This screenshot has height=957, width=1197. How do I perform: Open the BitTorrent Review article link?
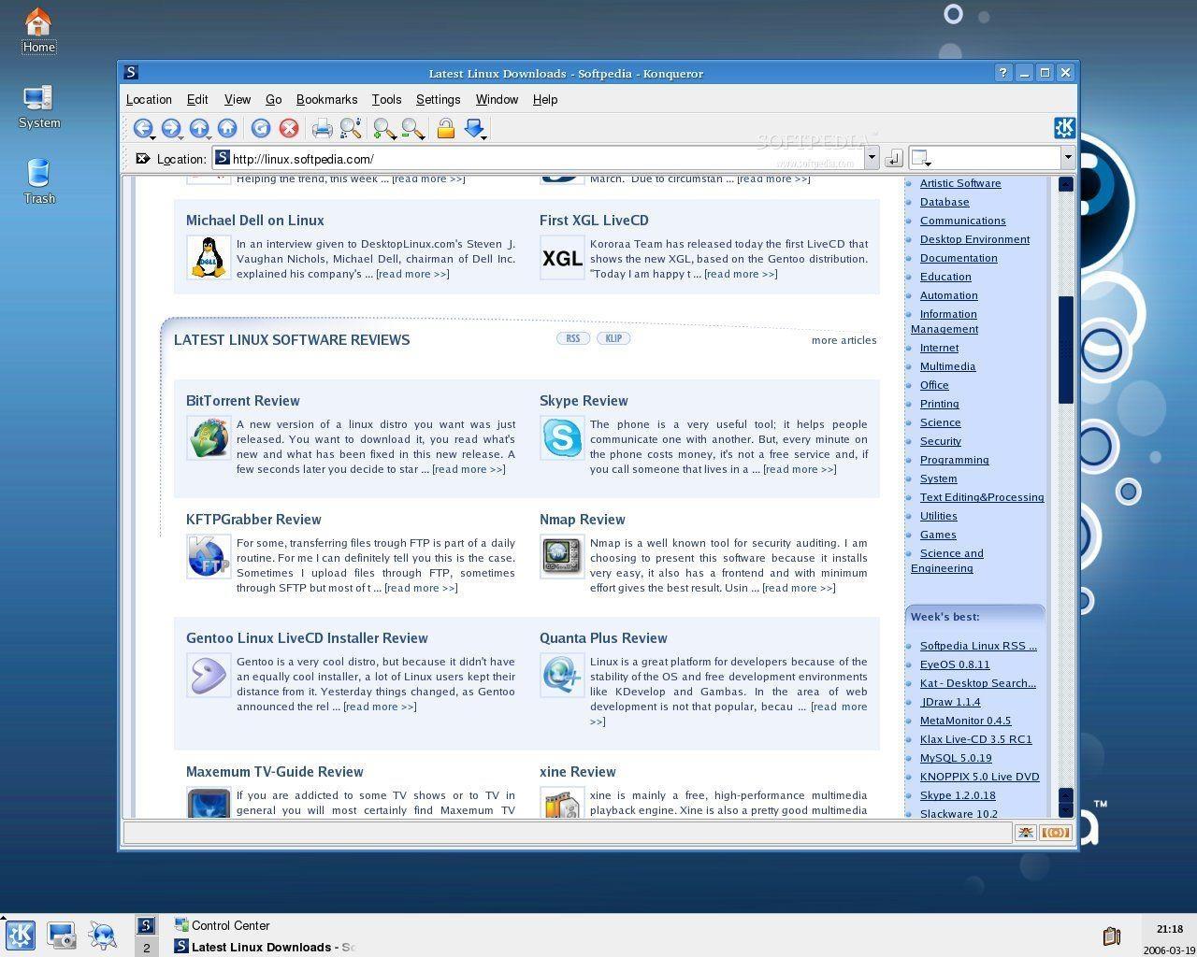click(242, 401)
